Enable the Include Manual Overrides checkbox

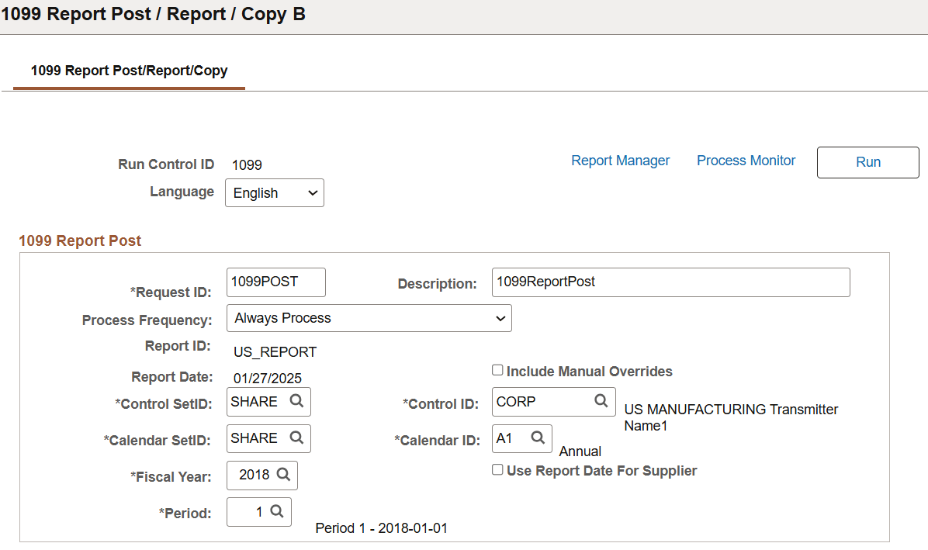pos(497,370)
